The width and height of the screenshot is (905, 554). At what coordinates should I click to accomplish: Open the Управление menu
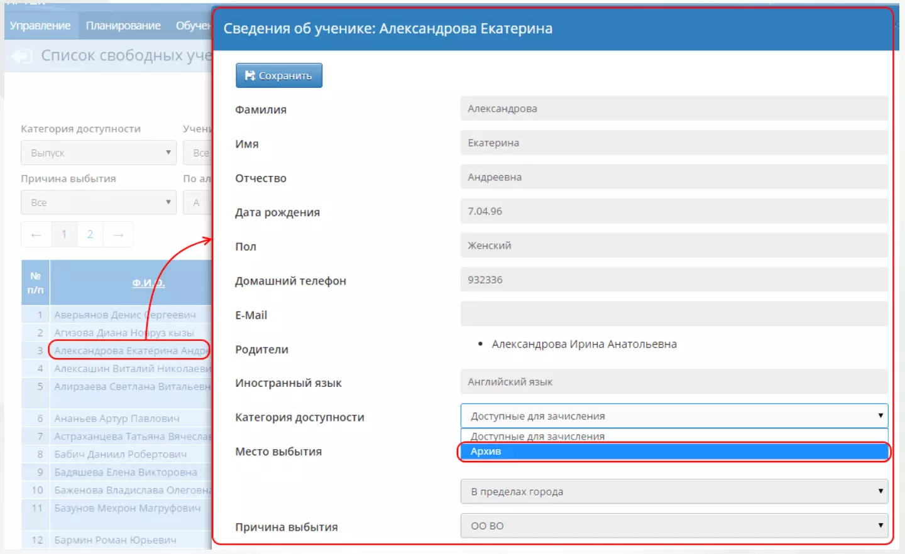(x=40, y=26)
